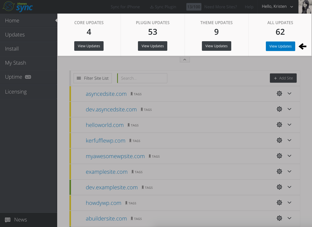312x227 pixels.
Task: Open settings gear for dev.examplesite.com
Action: coord(279,187)
